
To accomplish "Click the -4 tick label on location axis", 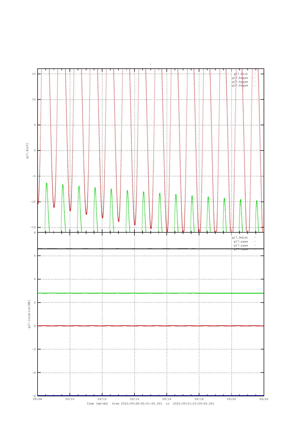I will [34, 373].
